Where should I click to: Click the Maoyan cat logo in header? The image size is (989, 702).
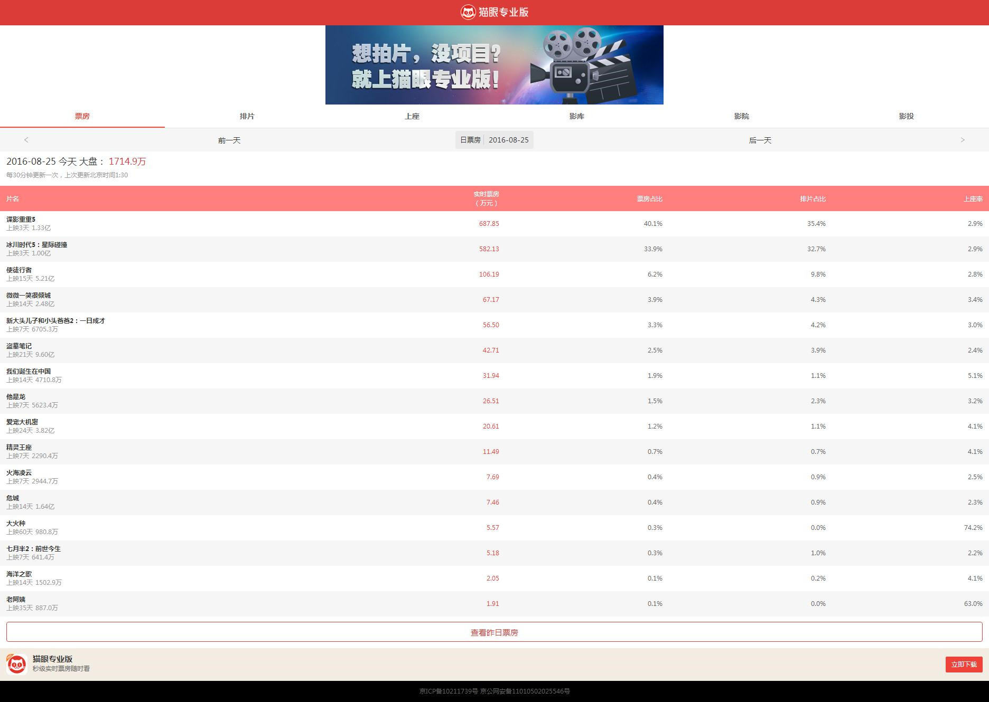[468, 12]
